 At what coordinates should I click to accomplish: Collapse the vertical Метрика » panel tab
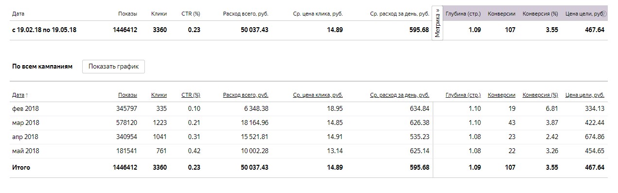(437, 23)
